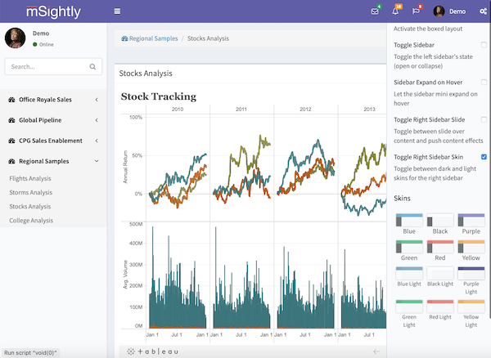The width and height of the screenshot is (491, 358).
Task: Click the Stock Tracking chart title
Action: [159, 96]
